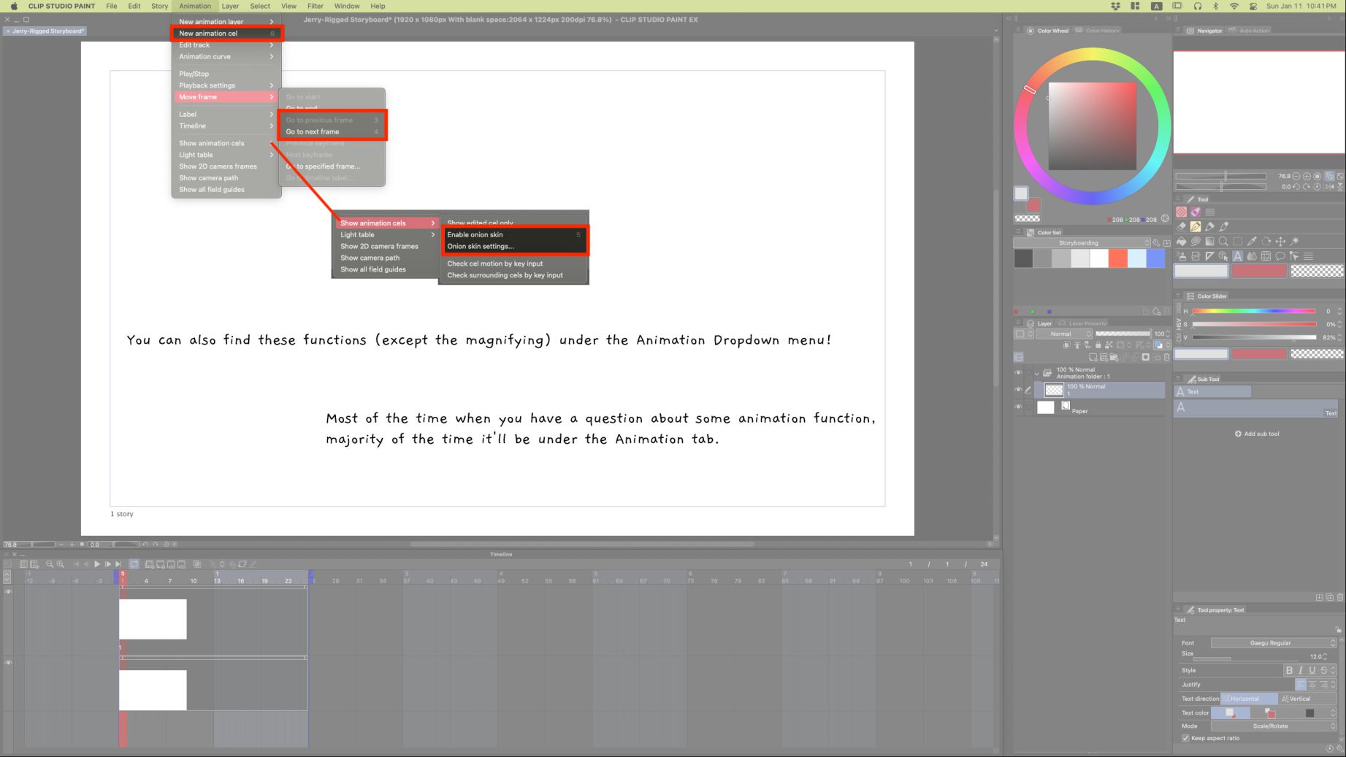The height and width of the screenshot is (757, 1346).
Task: Jump to the end of the timeline
Action: pyautogui.click(x=118, y=564)
